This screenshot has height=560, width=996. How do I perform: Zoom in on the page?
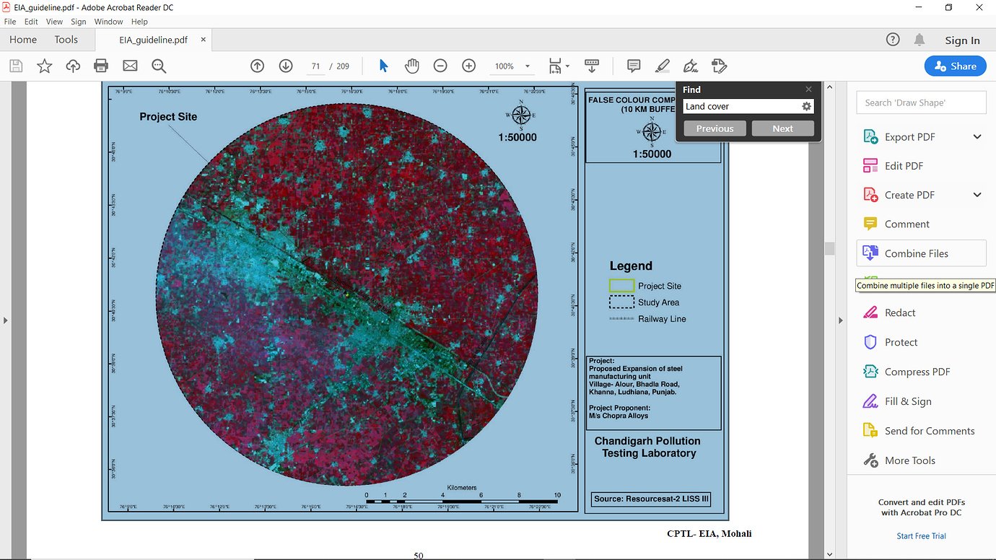468,66
